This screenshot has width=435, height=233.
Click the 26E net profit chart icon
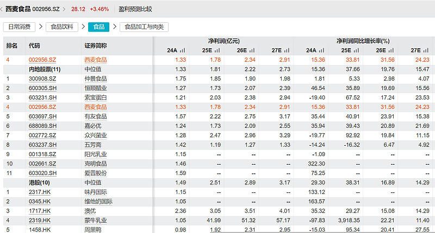pyautogui.click(x=252, y=50)
